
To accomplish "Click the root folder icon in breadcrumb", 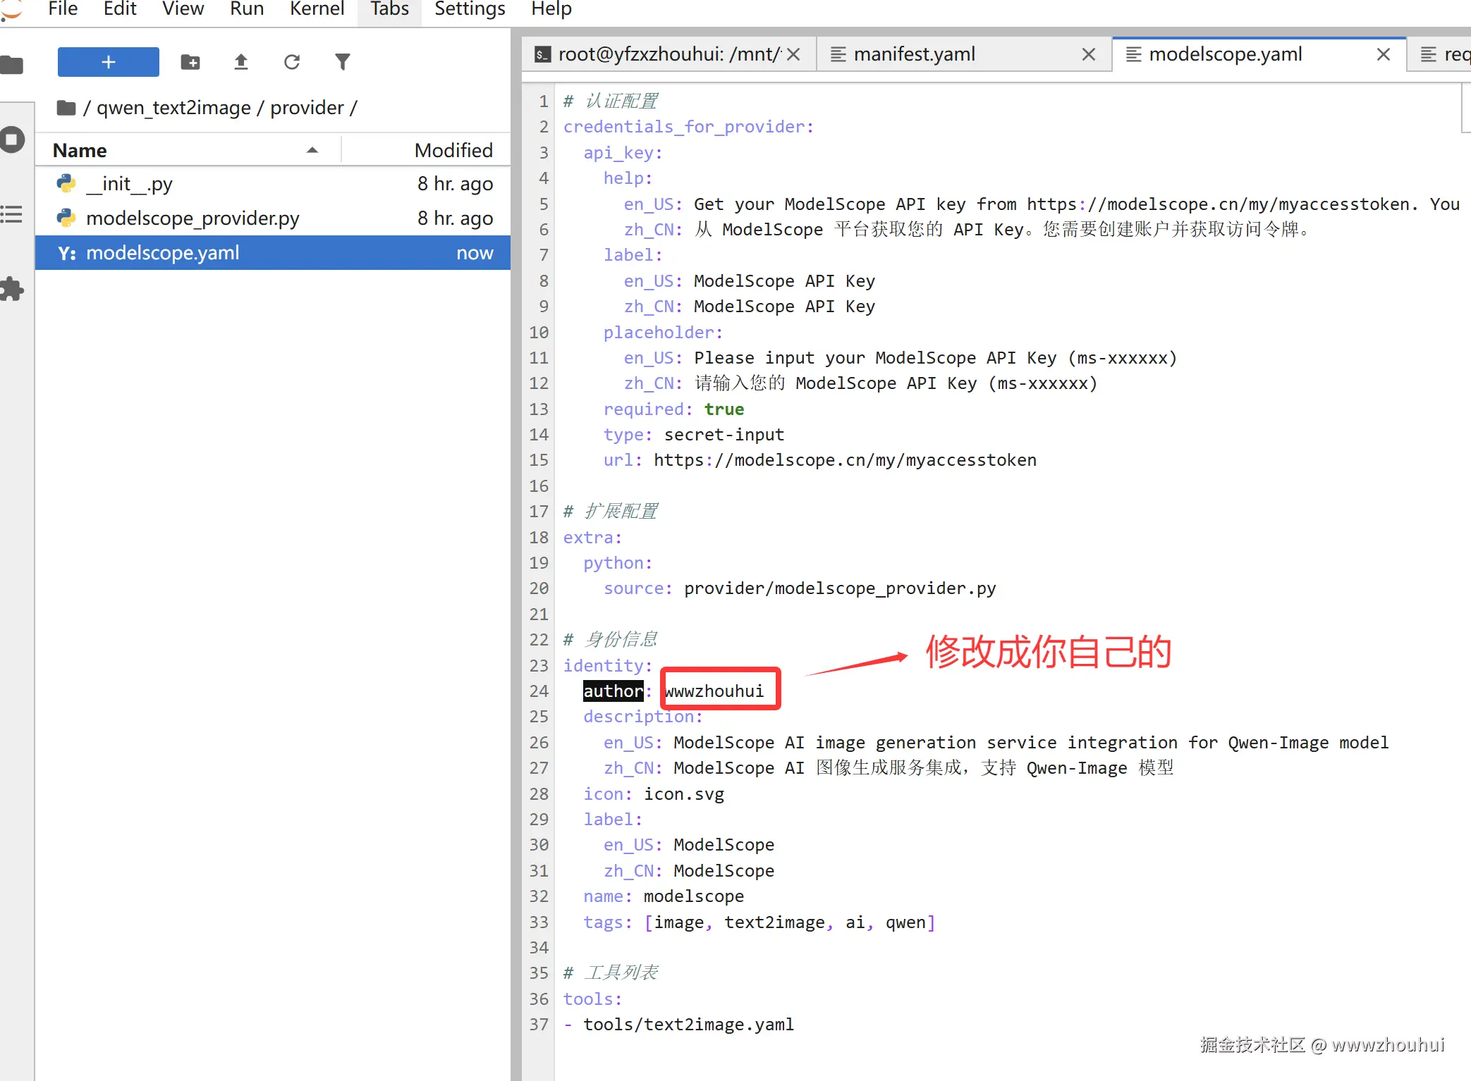I will (66, 108).
